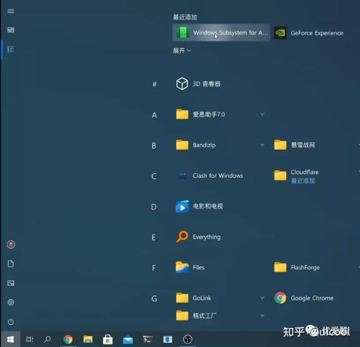360x347 pixels.
Task: Expand 展开 recently added list
Action: (x=182, y=51)
